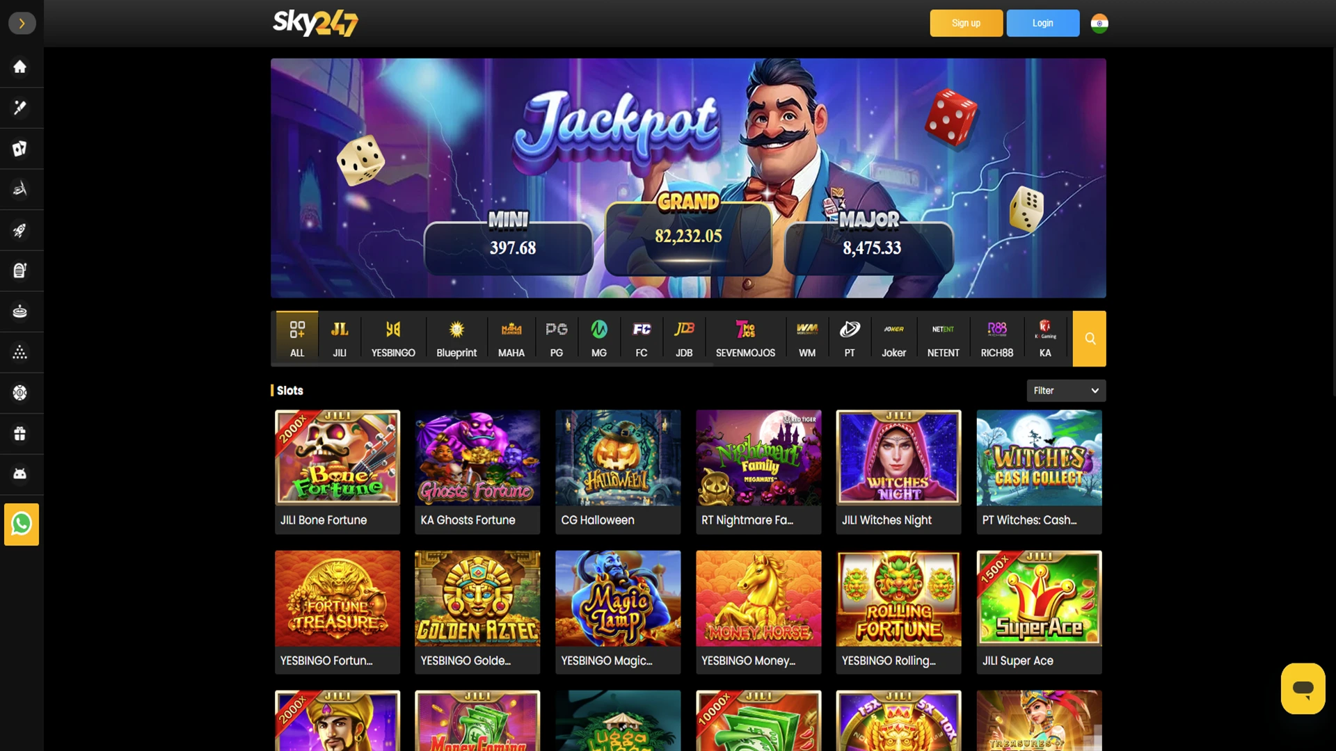Expand the left sidebar arrow
The width and height of the screenshot is (1336, 751).
22,24
